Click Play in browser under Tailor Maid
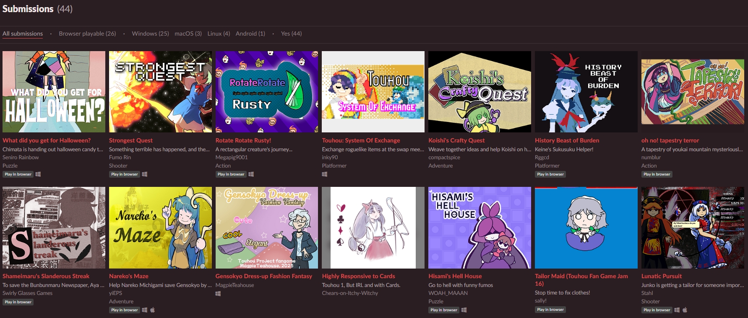 (x=550, y=310)
